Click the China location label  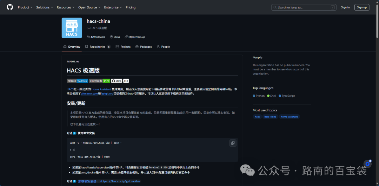click(115, 37)
